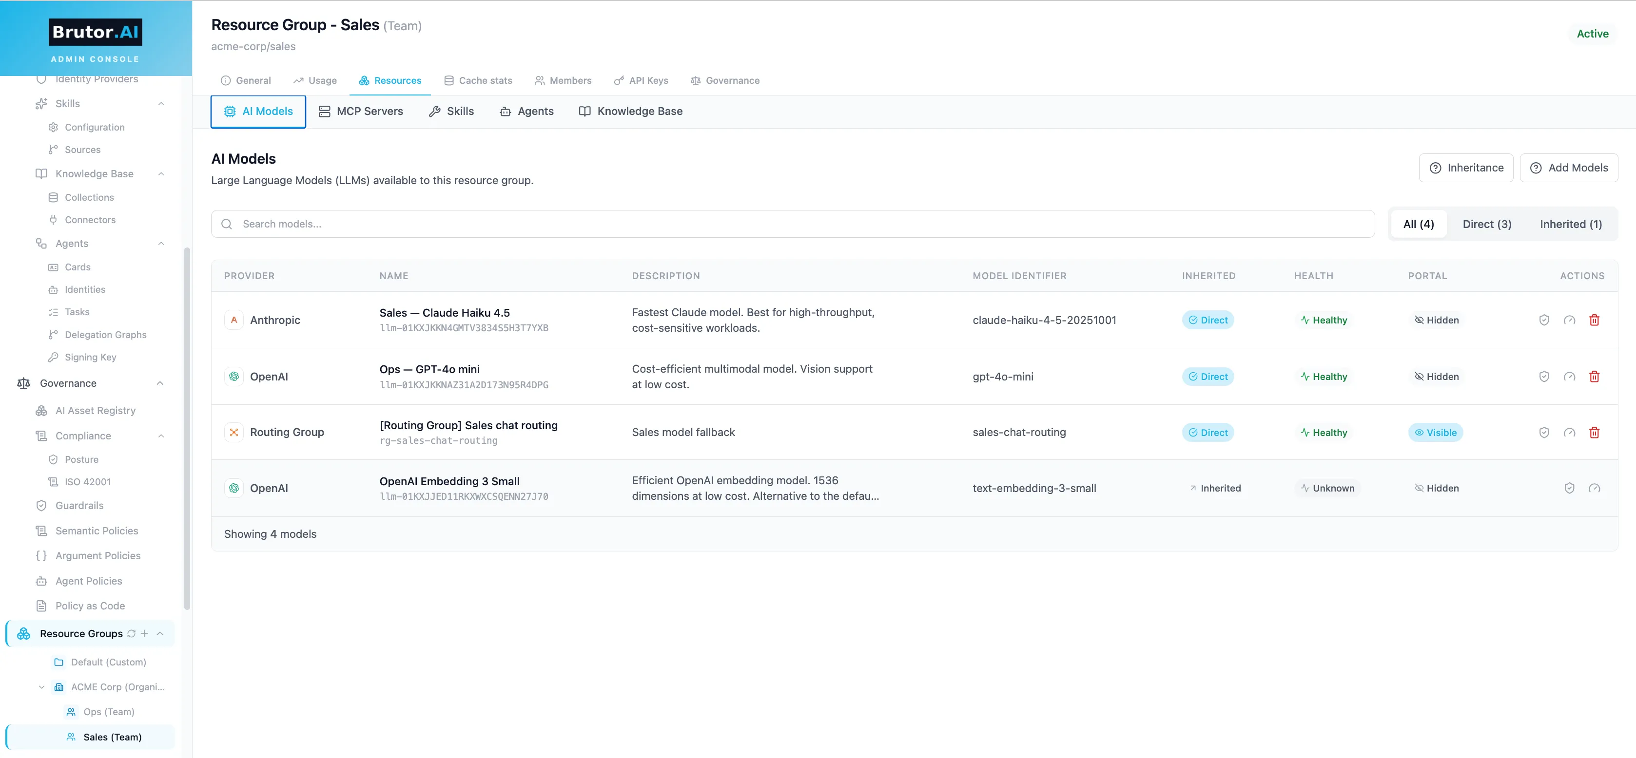Image resolution: width=1636 pixels, height=758 pixels.
Task: Click the Brutor.AI logo
Action: [x=95, y=32]
